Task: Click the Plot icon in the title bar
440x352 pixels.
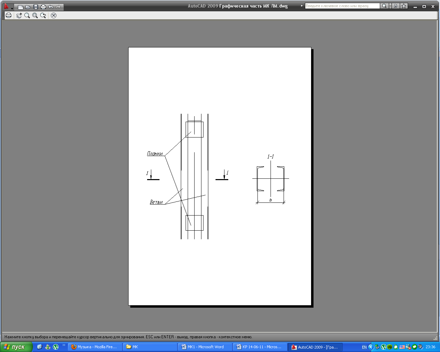Action: (x=43, y=7)
